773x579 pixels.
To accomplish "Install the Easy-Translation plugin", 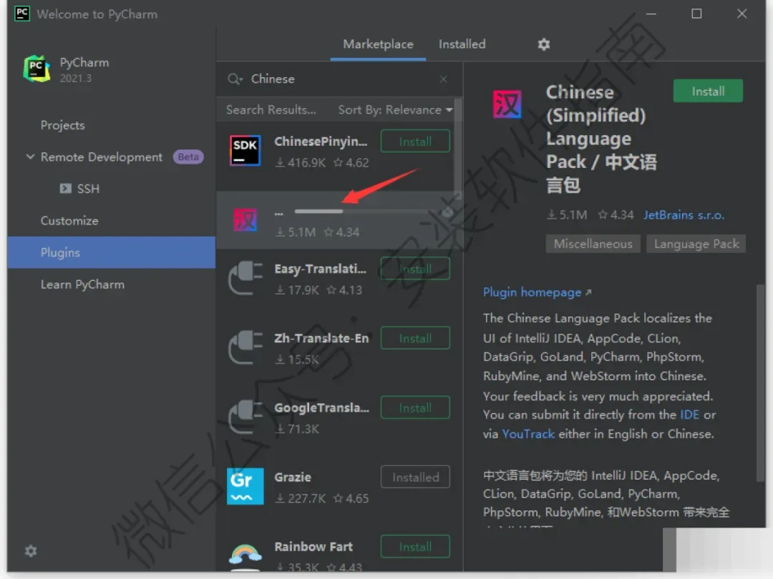I will coord(415,268).
